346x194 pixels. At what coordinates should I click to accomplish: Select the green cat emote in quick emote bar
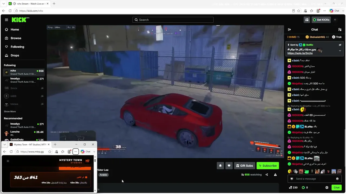click(307, 171)
